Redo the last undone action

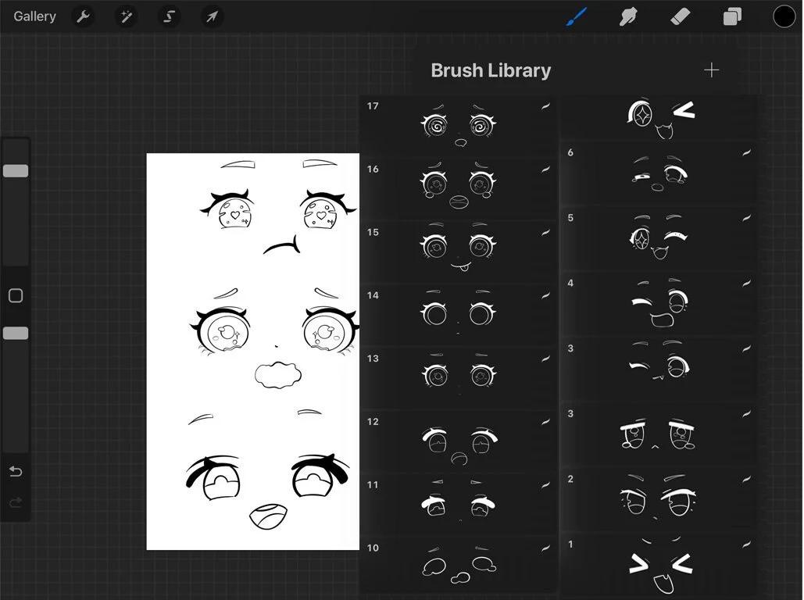[16, 502]
